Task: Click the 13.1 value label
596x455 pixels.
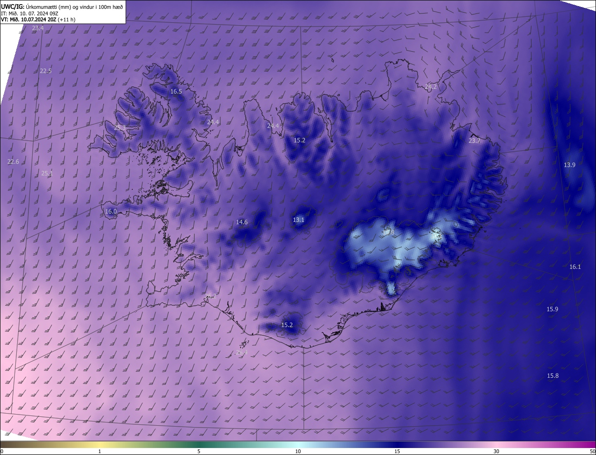Action: (298, 220)
